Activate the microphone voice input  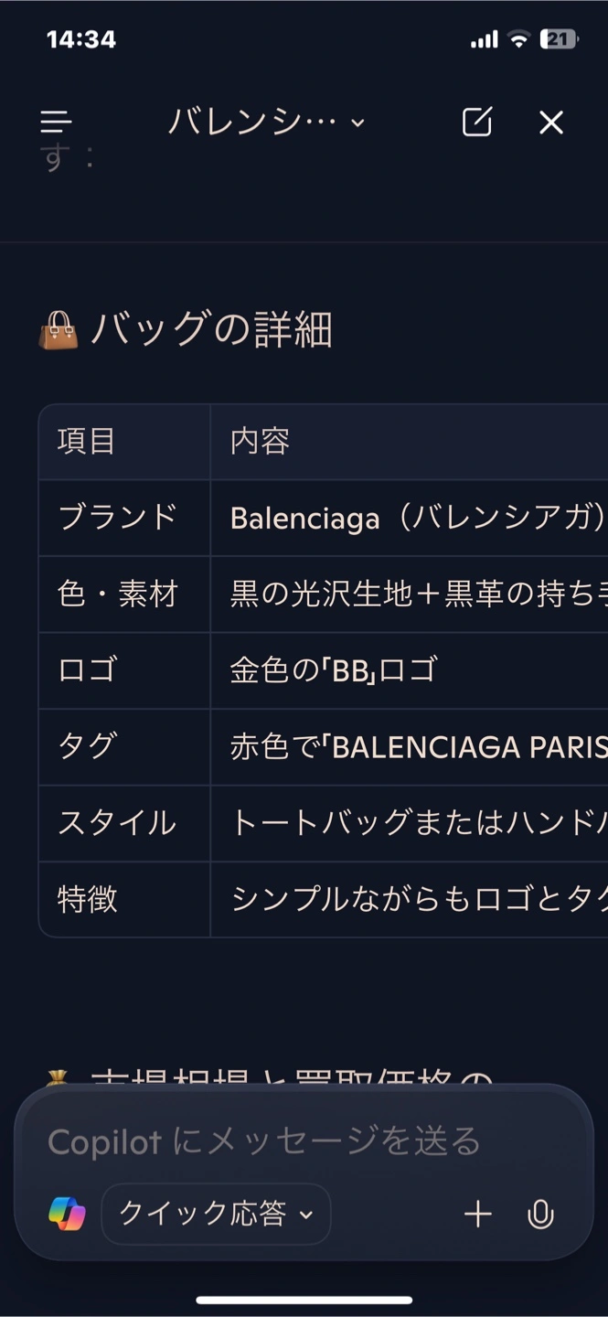click(541, 1214)
